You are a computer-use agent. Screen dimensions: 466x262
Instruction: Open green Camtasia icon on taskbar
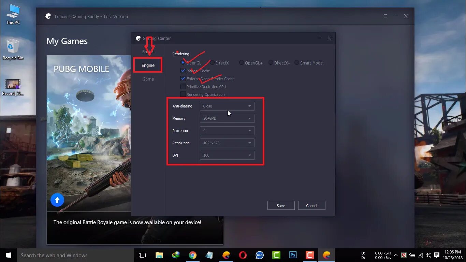tap(276, 255)
